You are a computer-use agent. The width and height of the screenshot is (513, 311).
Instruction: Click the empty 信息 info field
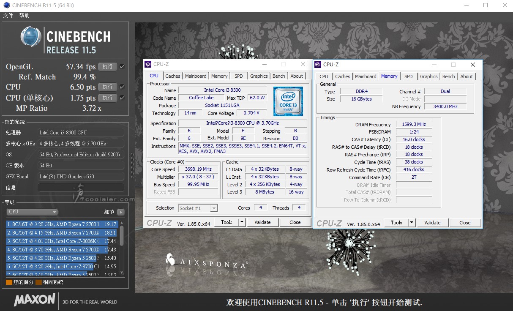tap(81, 188)
